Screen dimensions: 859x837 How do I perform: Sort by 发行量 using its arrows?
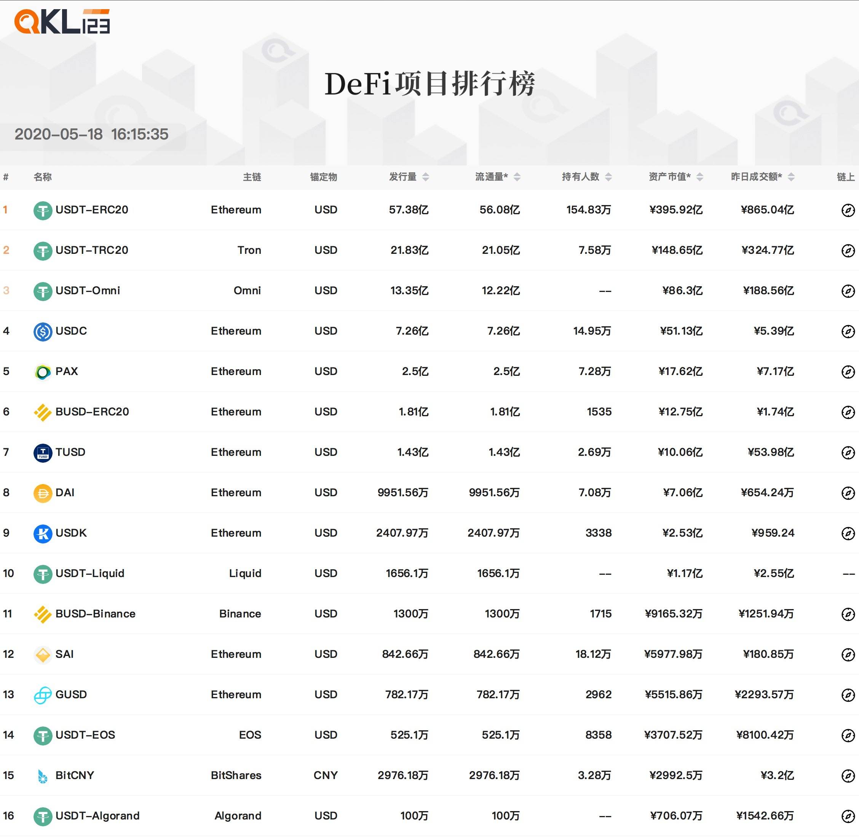tap(426, 177)
